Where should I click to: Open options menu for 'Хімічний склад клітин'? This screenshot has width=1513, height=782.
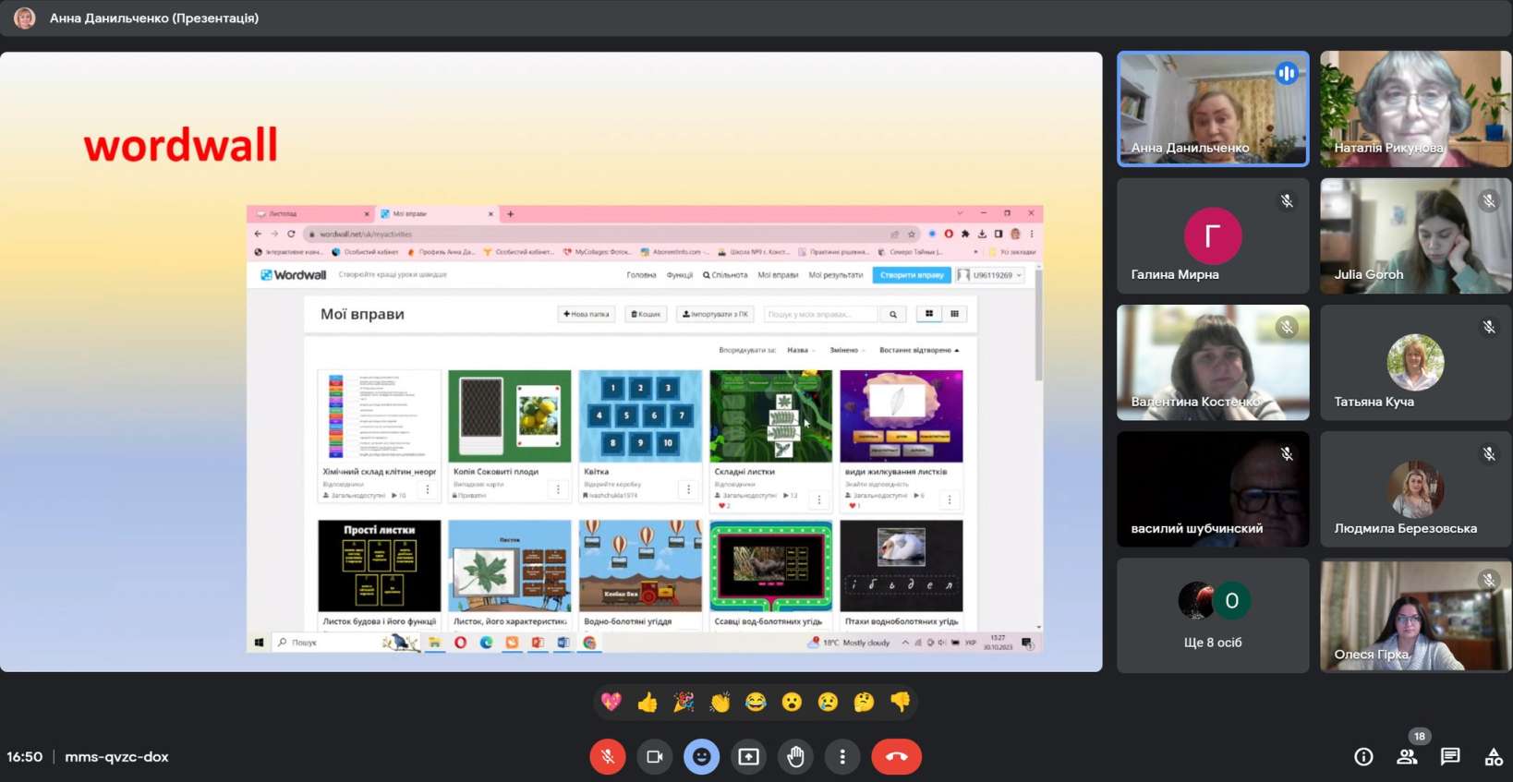click(x=428, y=489)
